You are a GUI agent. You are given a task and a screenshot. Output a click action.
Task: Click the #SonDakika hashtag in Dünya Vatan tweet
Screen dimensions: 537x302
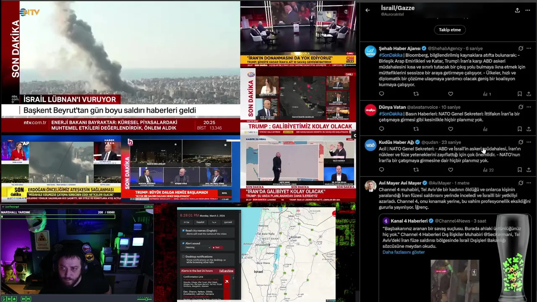click(x=391, y=114)
